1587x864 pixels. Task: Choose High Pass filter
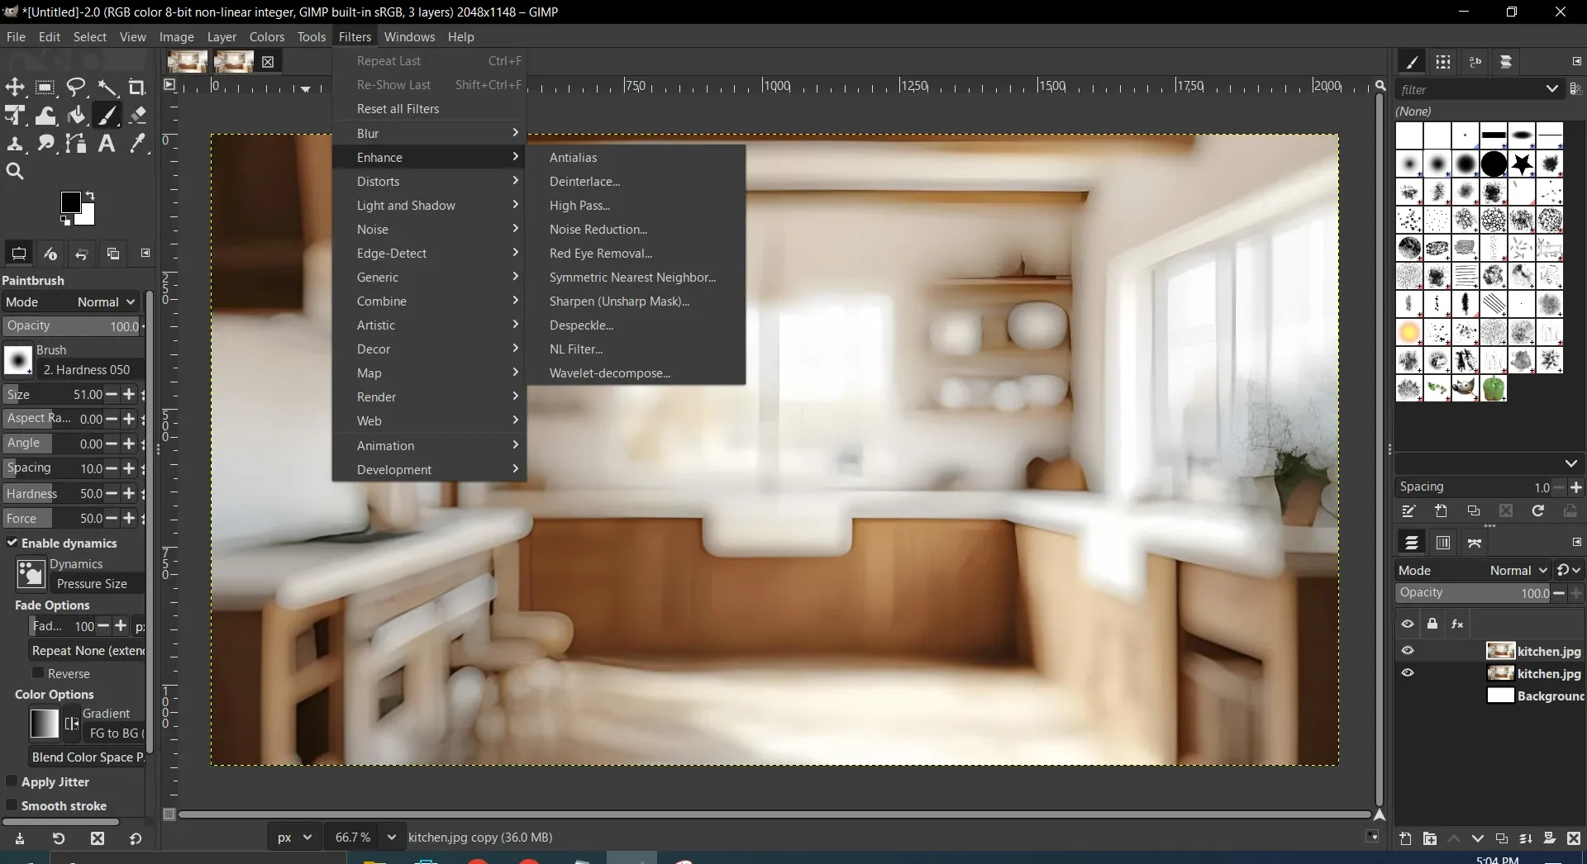coord(636,206)
